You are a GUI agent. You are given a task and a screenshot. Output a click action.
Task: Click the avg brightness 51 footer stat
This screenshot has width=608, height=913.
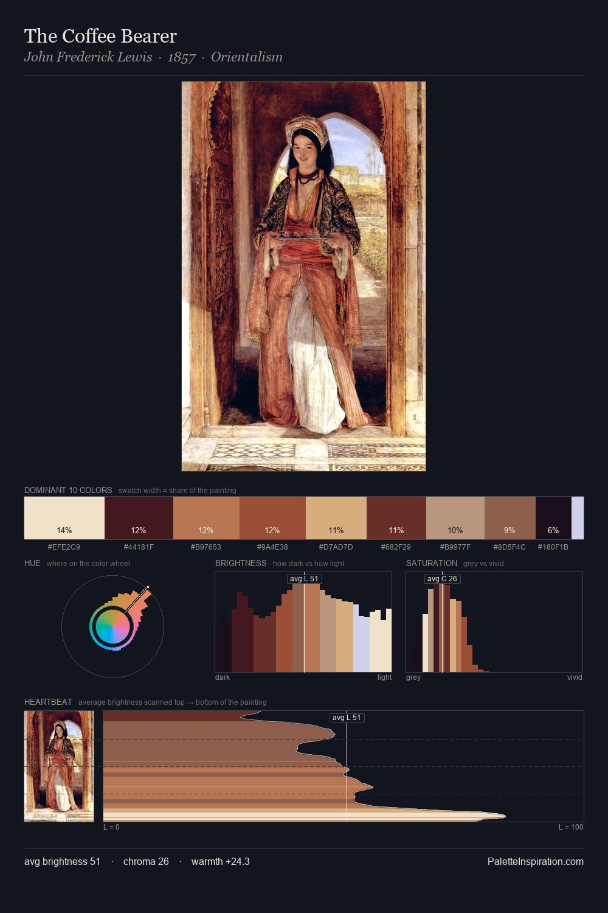coord(63,861)
